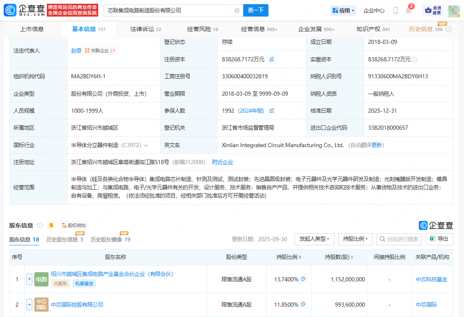Open the chart icon beside 注册资本

tap(272, 59)
